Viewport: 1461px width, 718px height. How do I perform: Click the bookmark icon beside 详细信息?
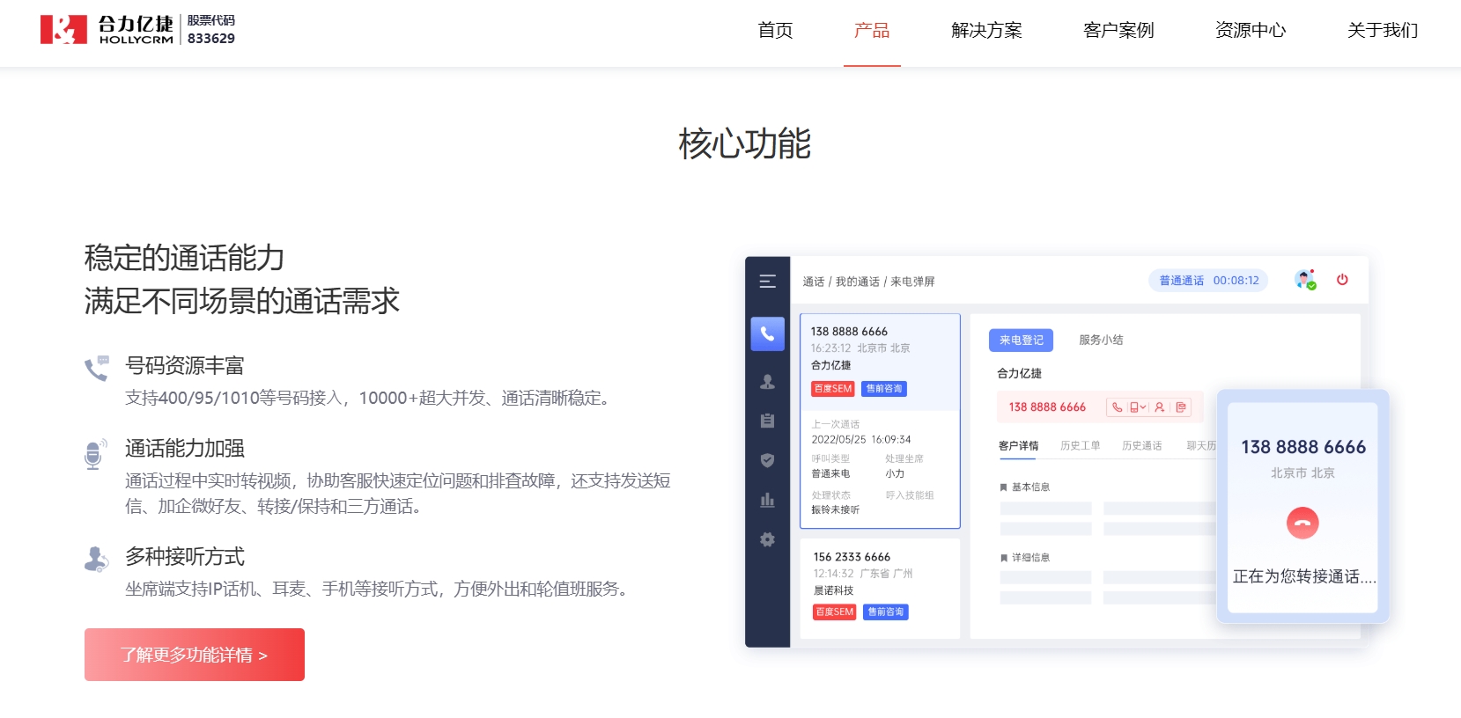[x=1004, y=558]
